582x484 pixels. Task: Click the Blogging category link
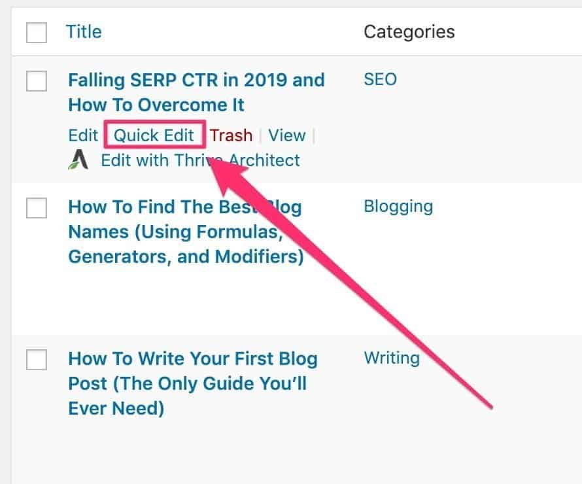[398, 207]
